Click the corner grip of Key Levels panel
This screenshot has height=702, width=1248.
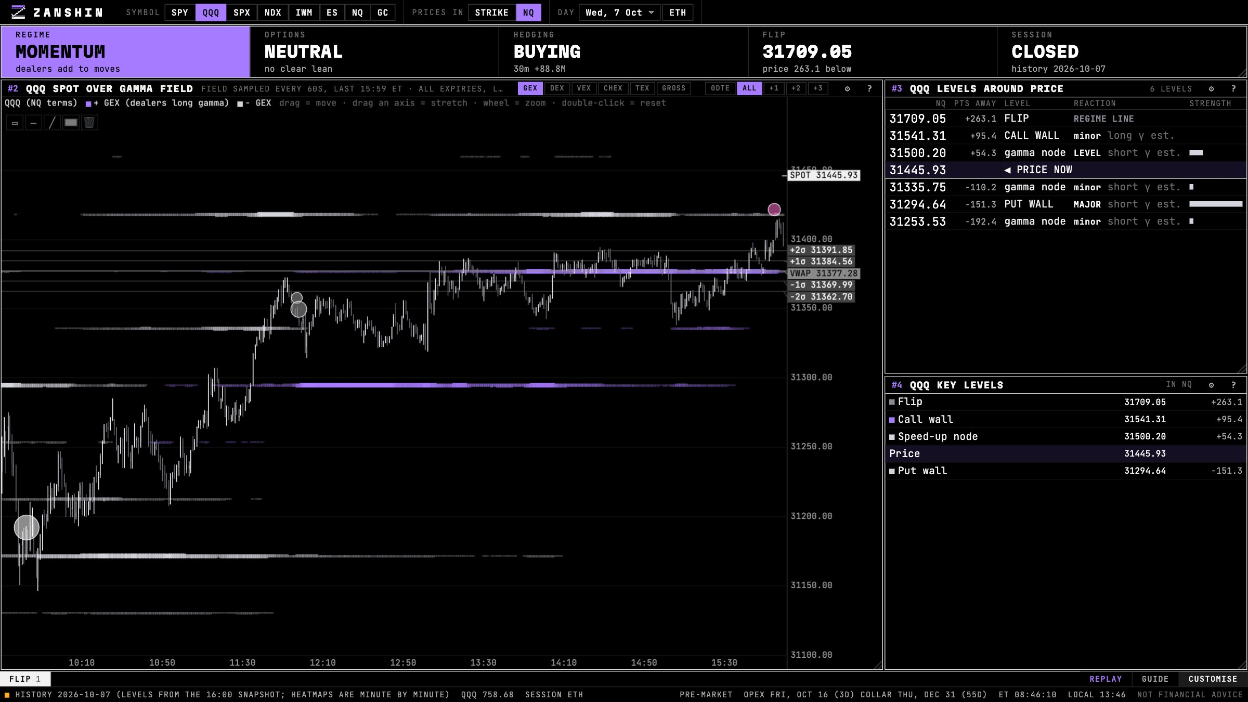[1242, 665]
